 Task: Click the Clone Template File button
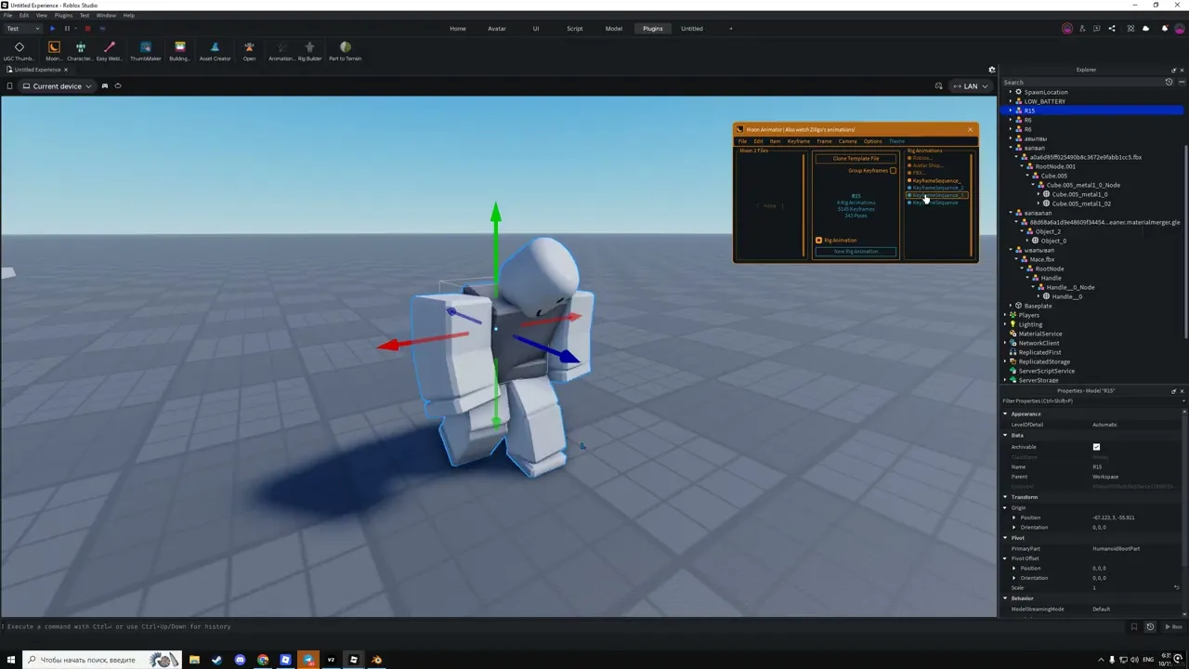click(x=856, y=159)
